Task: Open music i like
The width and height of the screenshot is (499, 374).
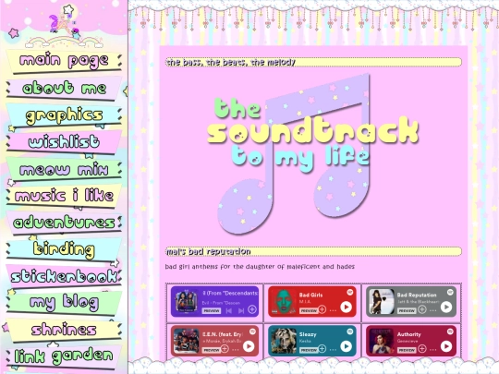Action: [64, 196]
